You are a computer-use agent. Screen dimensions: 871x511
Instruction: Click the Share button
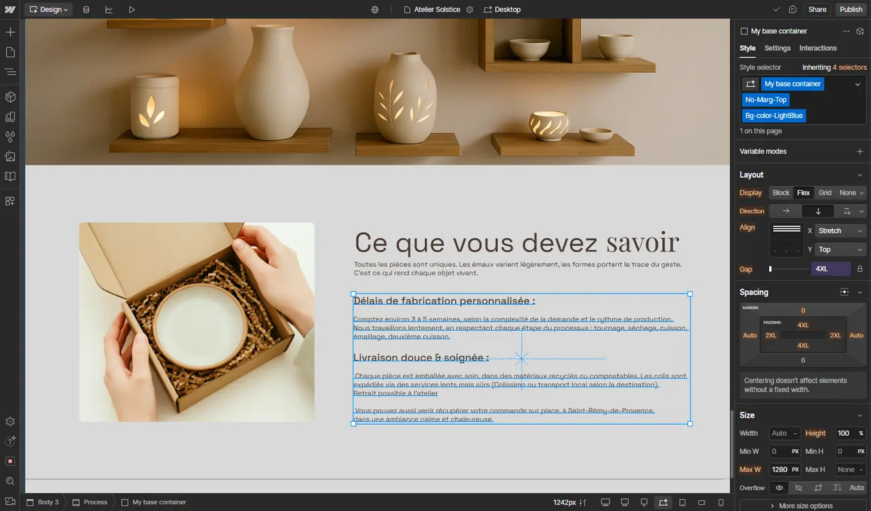click(817, 9)
